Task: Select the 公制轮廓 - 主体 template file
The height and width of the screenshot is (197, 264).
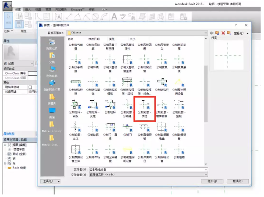Action: (x=76, y=131)
